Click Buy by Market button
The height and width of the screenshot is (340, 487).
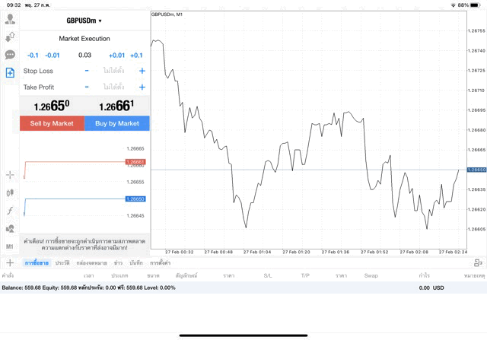(x=117, y=123)
